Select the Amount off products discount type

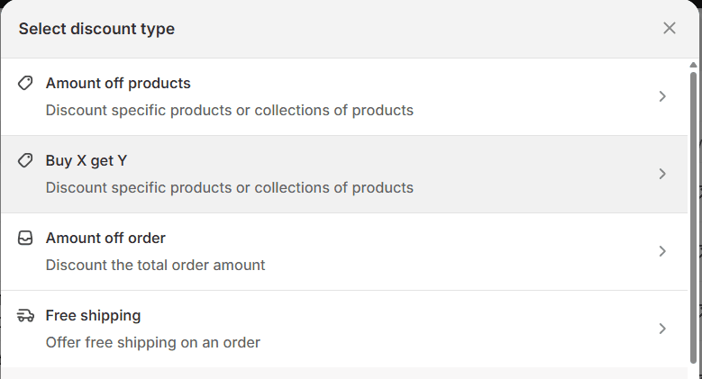pos(118,83)
